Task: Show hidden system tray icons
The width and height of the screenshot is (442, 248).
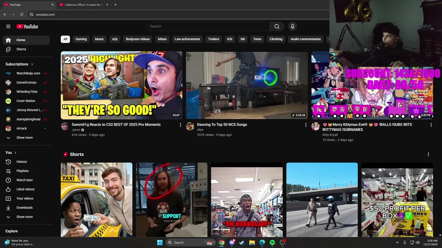Action: (397, 242)
